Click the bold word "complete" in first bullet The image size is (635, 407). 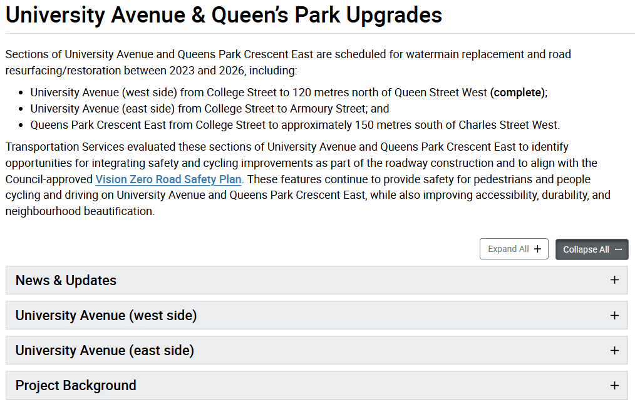(517, 93)
